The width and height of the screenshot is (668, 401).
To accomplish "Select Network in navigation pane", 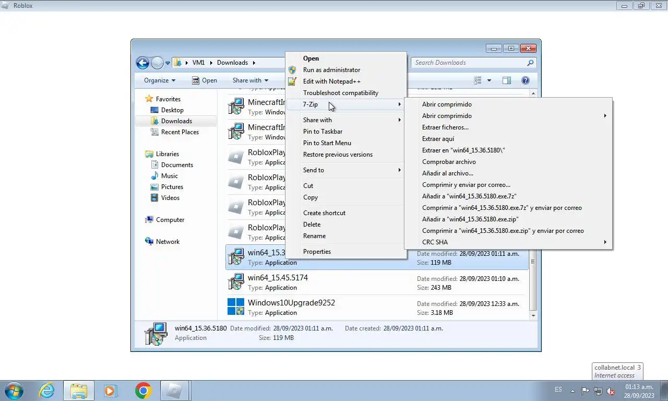I will coord(162,242).
